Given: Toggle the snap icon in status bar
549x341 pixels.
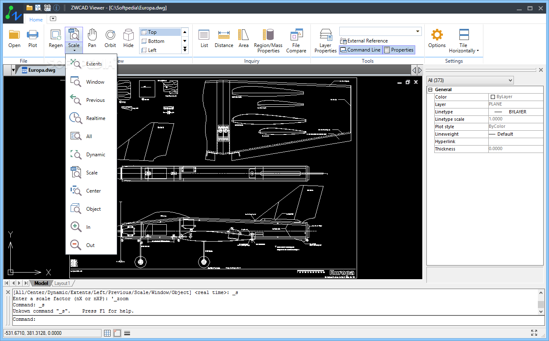Looking at the screenshot, I should pyautogui.click(x=117, y=333).
